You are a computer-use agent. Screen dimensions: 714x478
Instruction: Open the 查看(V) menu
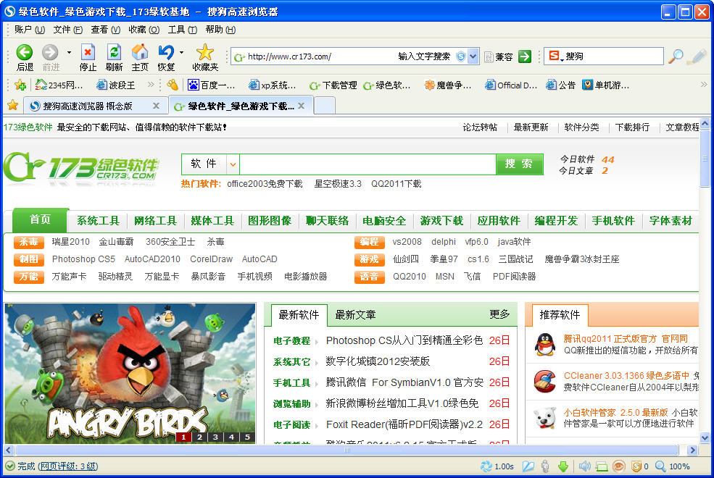[106, 30]
